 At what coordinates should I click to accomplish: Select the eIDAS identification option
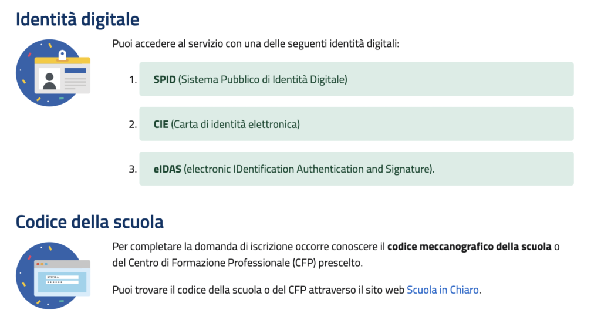[356, 169]
